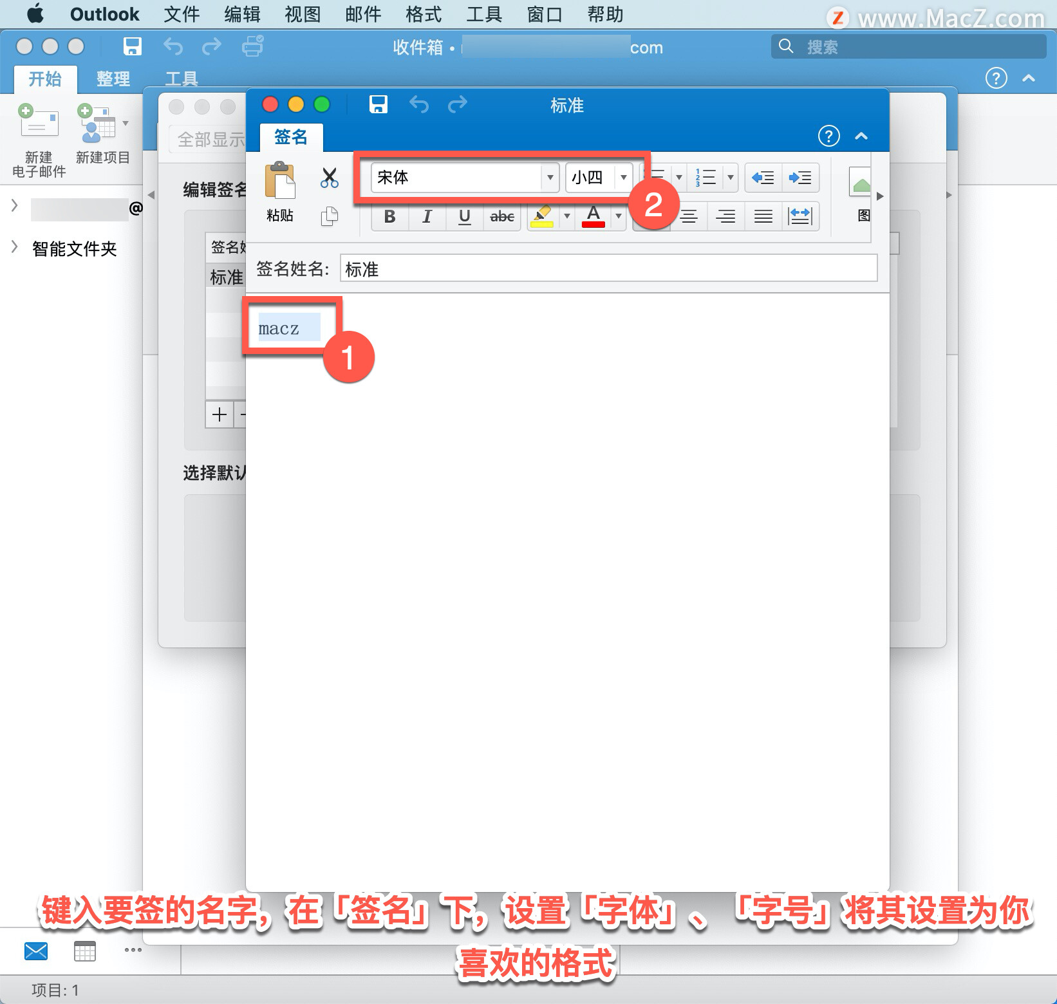This screenshot has height=1004, width=1057.
Task: Click the numbered list icon
Action: click(x=706, y=177)
